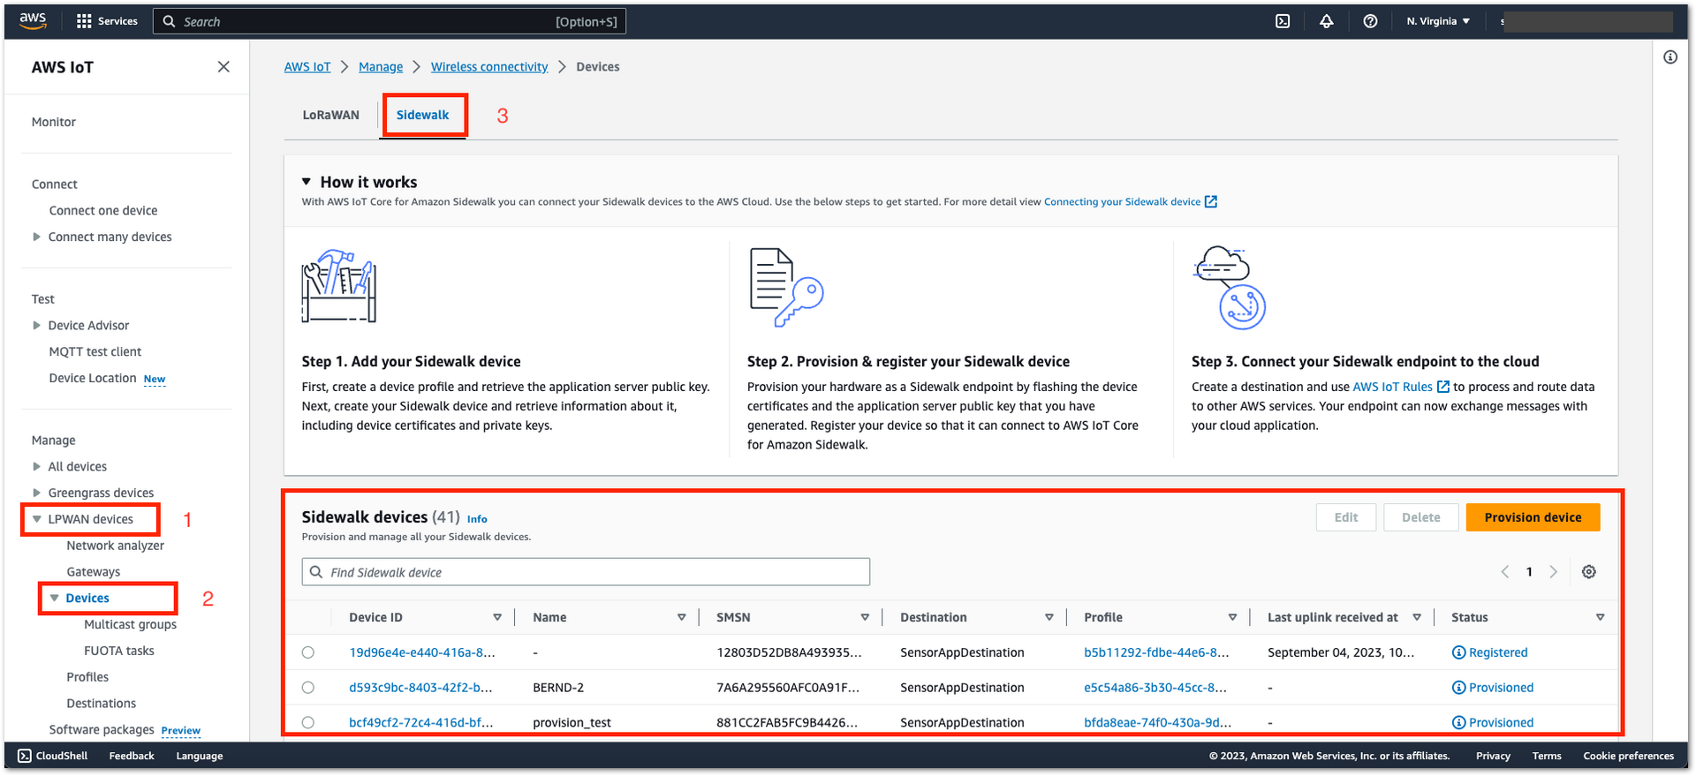Select the radio button for BERND-2 device
1696x776 pixels.
pyautogui.click(x=307, y=688)
